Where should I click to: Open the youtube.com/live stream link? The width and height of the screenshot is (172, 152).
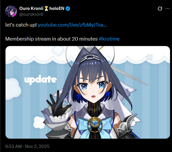click(x=72, y=25)
